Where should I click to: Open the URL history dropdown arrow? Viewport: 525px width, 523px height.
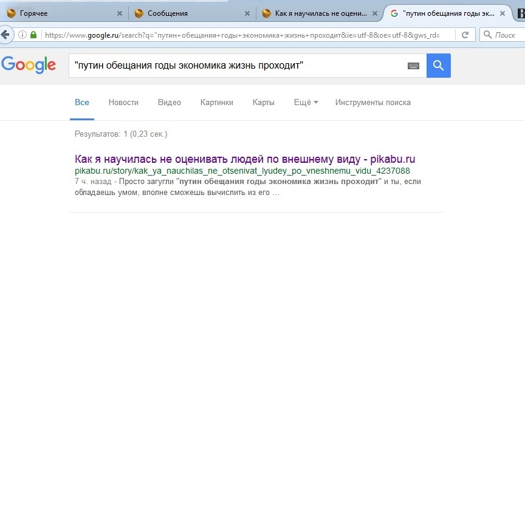tap(448, 35)
